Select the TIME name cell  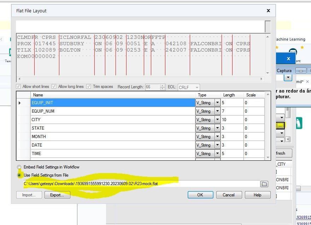[113, 154]
